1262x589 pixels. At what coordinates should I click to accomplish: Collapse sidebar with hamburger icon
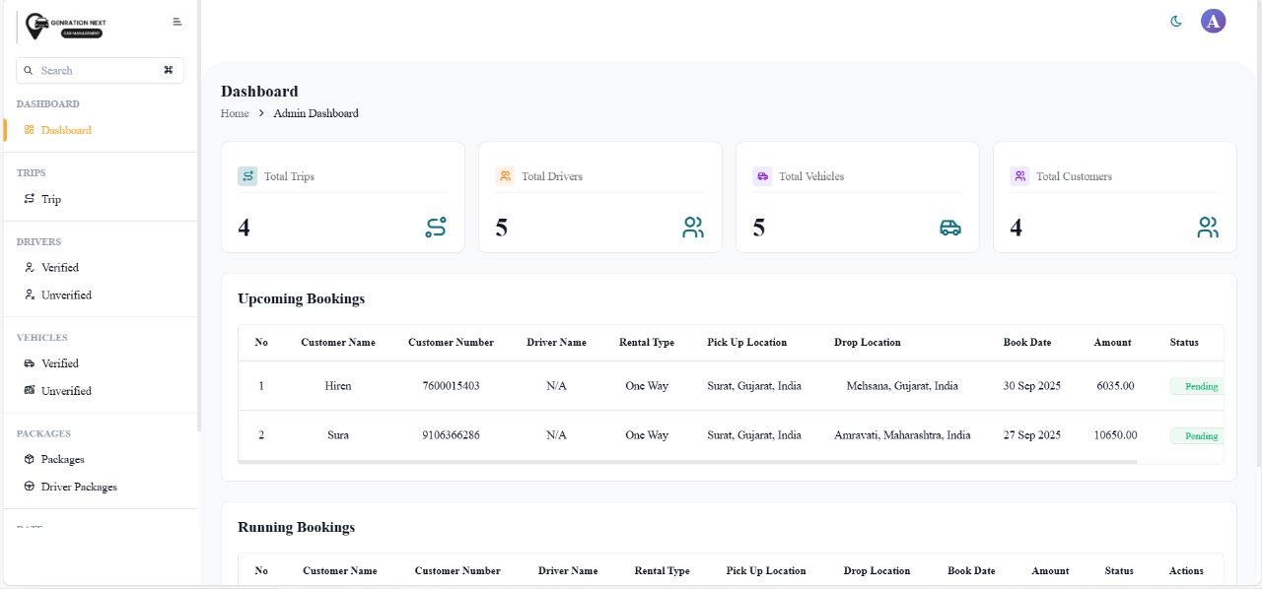coord(177,22)
